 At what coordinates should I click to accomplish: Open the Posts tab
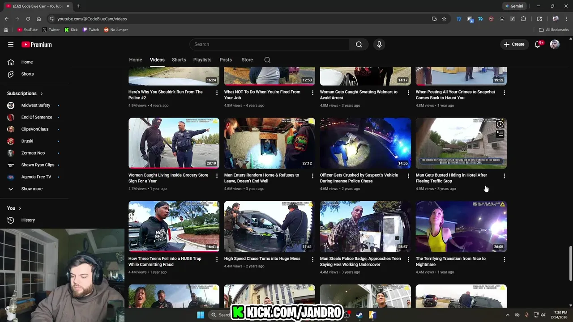pyautogui.click(x=226, y=60)
